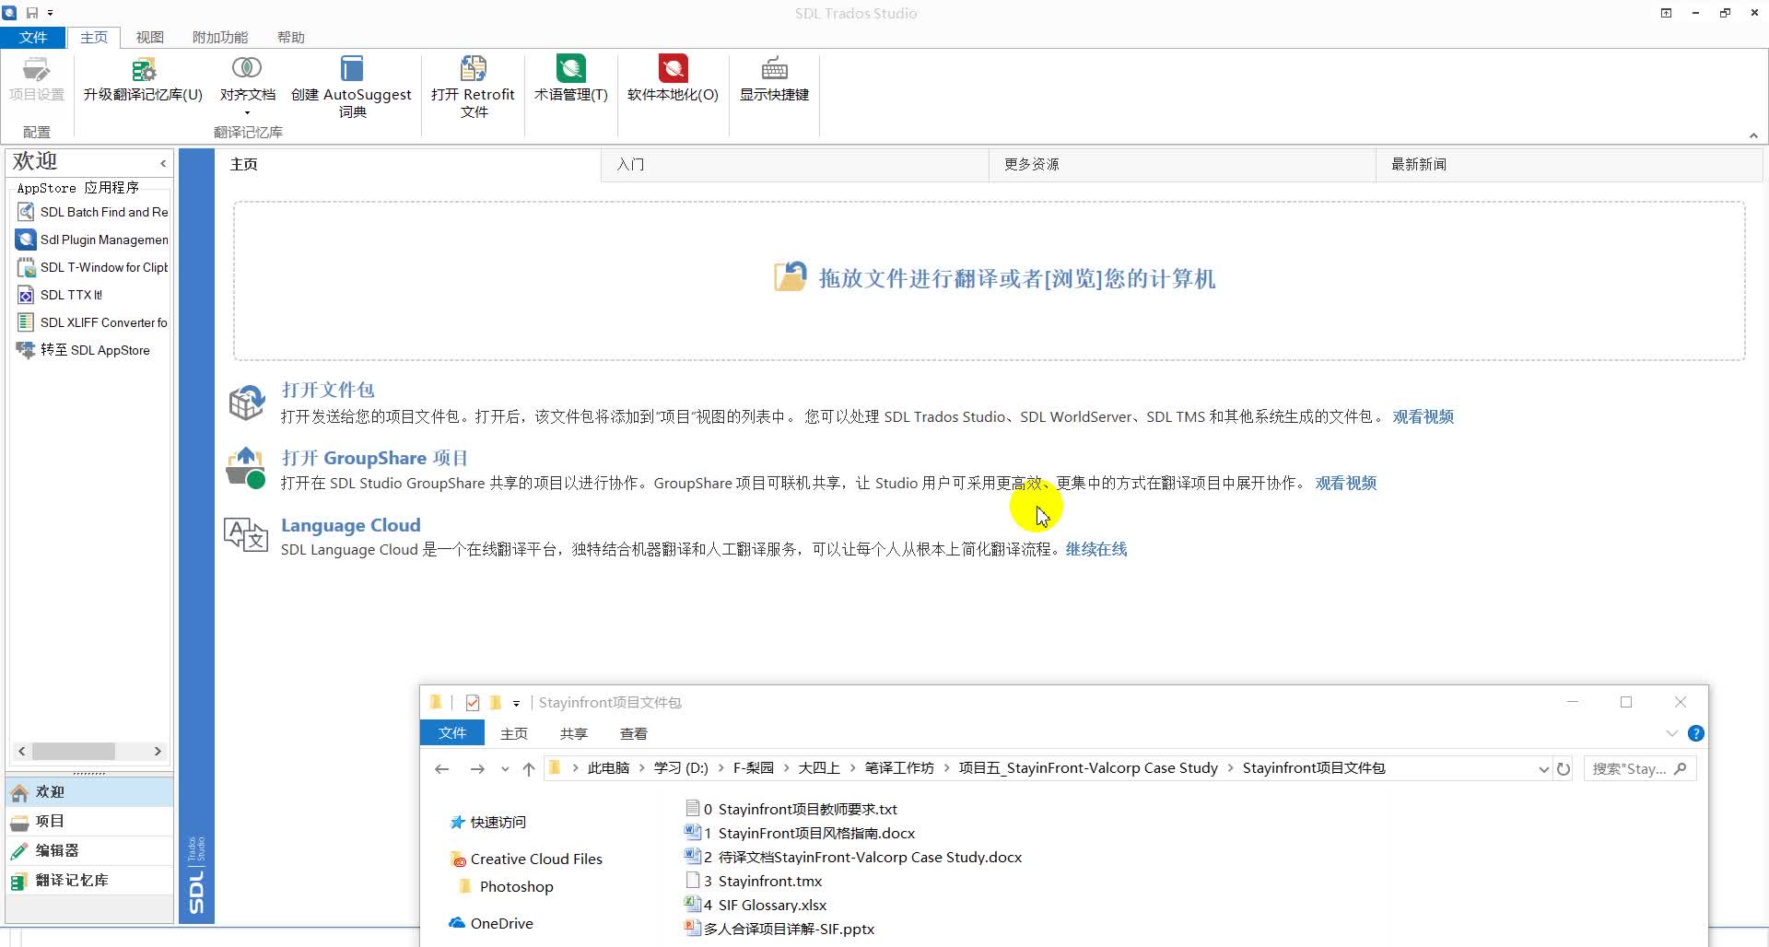Open a Retrofit 文件
Viewport: 1769px width, 947px height.
pyautogui.click(x=473, y=85)
